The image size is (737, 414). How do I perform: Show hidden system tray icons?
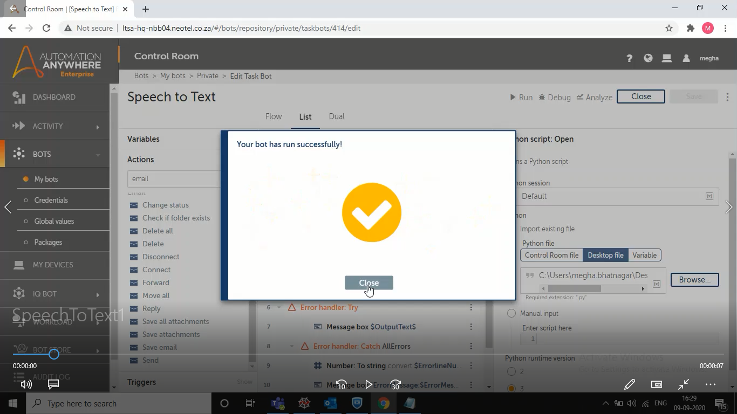point(605,403)
